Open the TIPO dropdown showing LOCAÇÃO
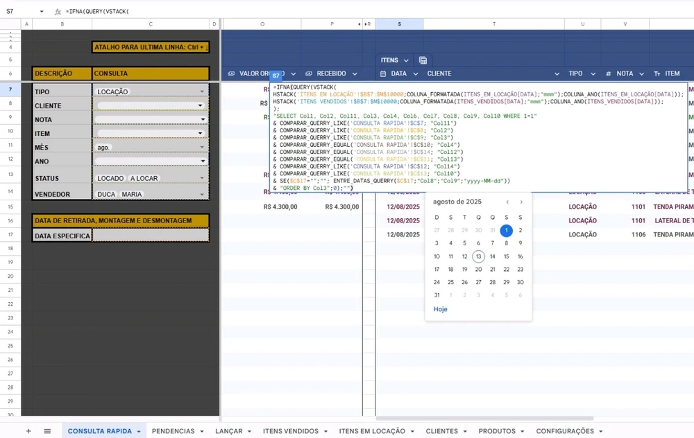 coord(202,91)
